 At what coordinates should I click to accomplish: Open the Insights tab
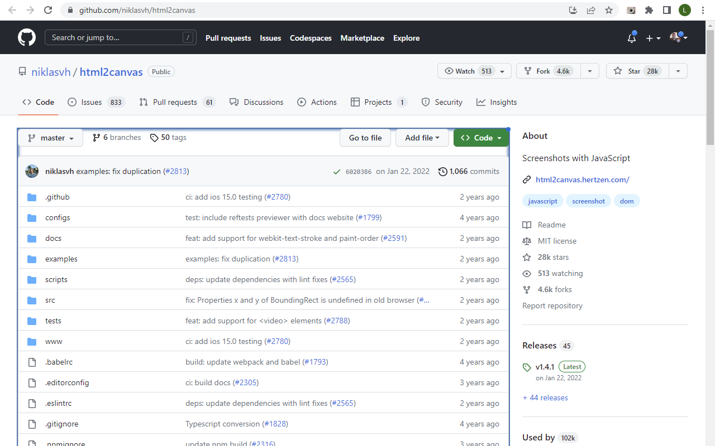497,102
